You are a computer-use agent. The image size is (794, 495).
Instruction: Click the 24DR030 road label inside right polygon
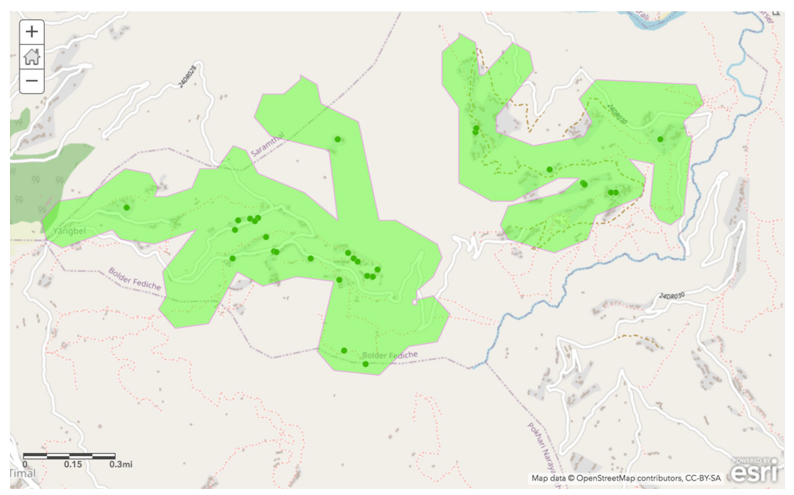pos(617,114)
